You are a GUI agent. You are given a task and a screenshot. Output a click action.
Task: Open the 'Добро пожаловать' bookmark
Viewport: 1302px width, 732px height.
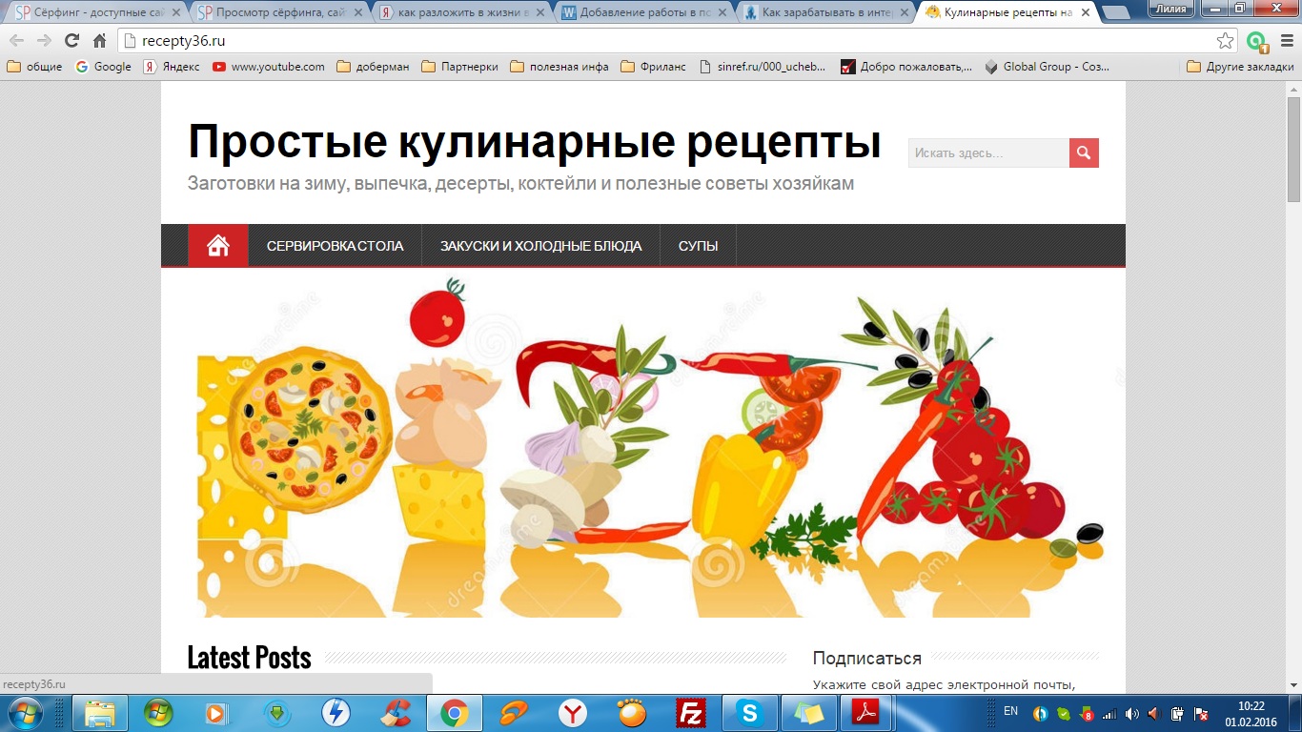[906, 67]
